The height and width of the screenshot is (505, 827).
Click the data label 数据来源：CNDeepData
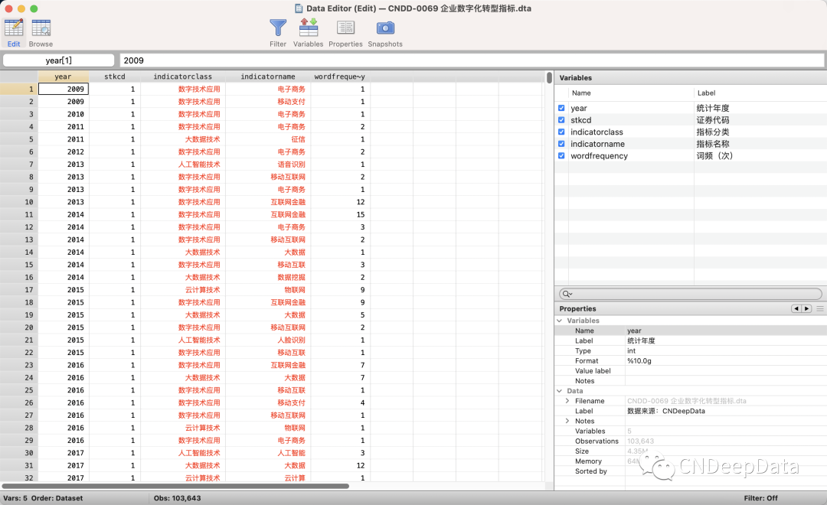pos(665,411)
